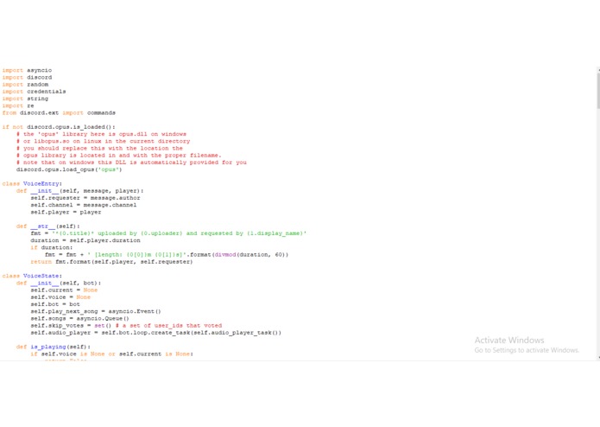Viewport: 600px width, 427px height.
Task: Click the fmt string with "uploaded by"
Action: [x=168, y=233]
